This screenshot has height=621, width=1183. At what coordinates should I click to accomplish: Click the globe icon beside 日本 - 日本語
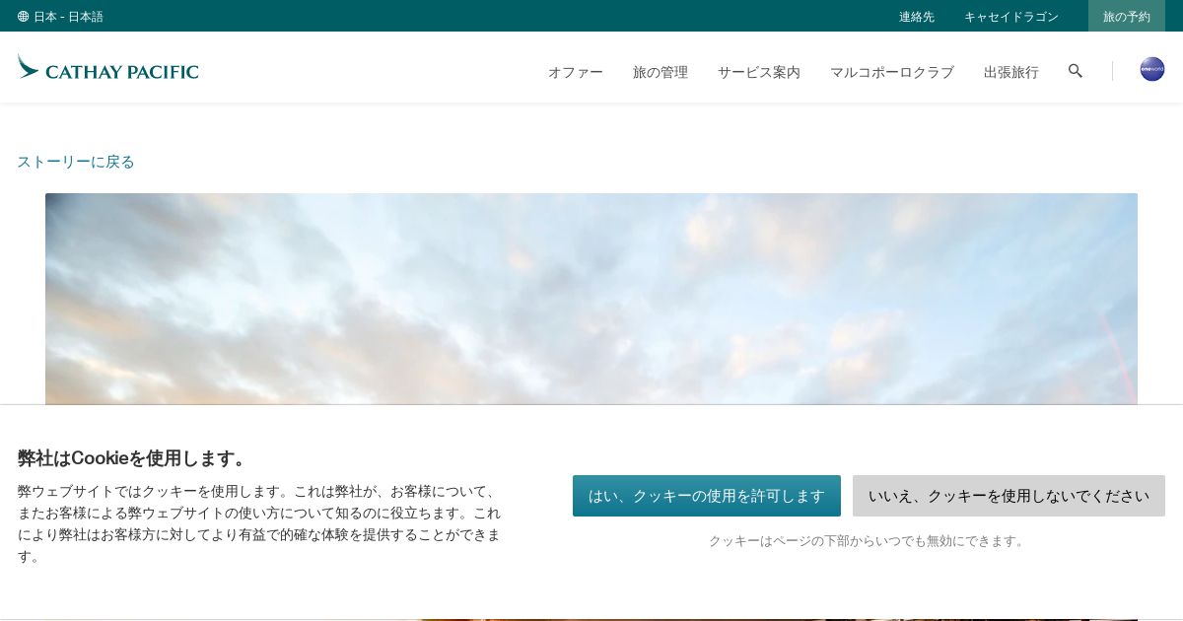click(23, 17)
